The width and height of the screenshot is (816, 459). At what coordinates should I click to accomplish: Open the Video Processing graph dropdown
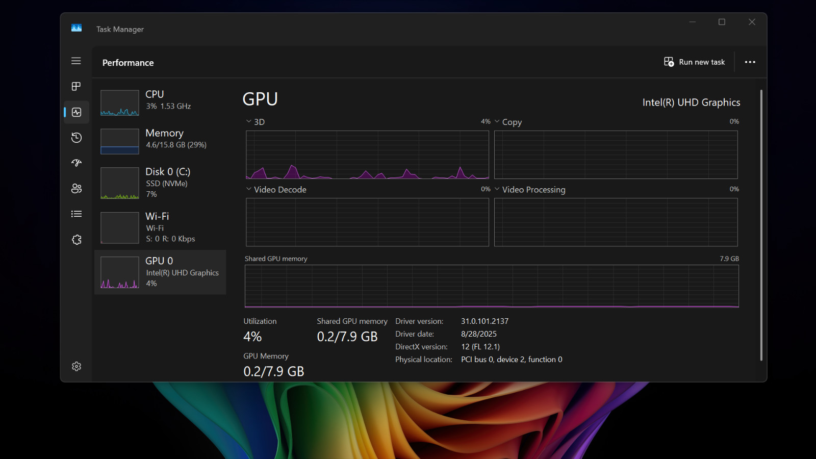(x=497, y=189)
